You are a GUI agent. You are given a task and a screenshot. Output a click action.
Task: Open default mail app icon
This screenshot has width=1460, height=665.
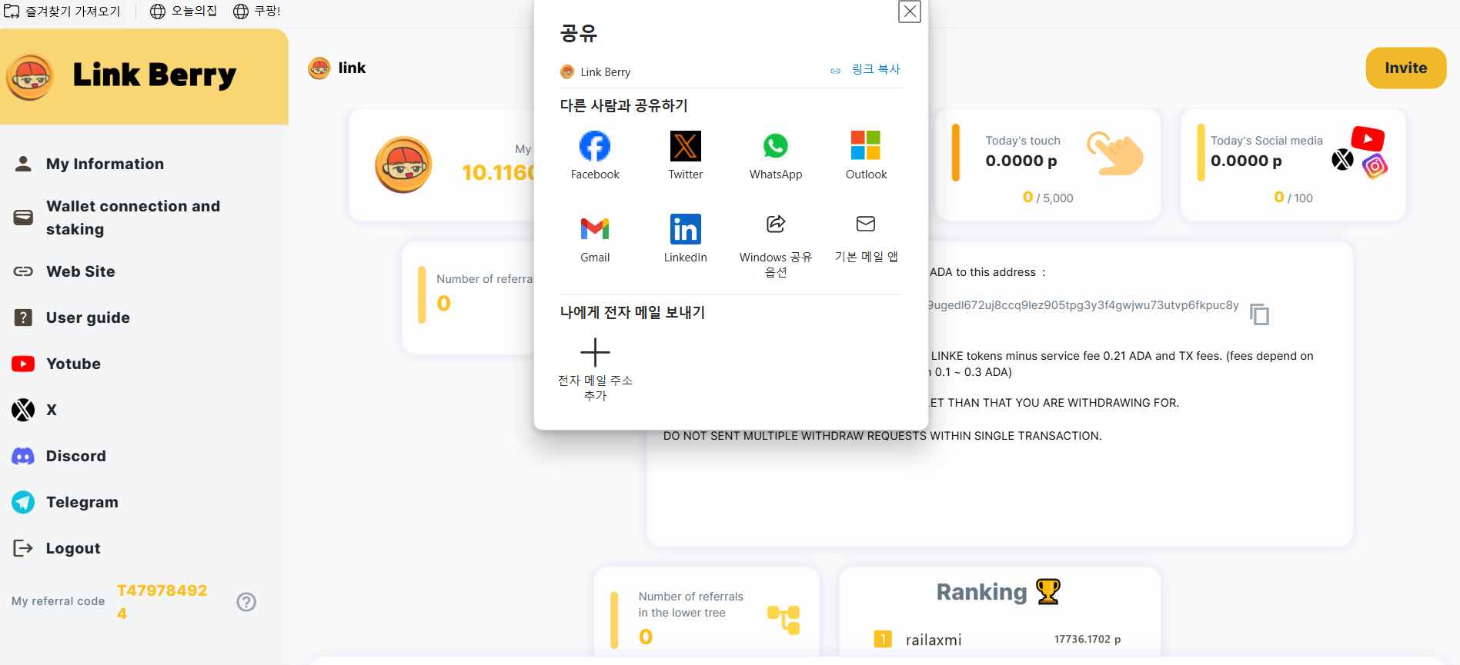coord(866,224)
